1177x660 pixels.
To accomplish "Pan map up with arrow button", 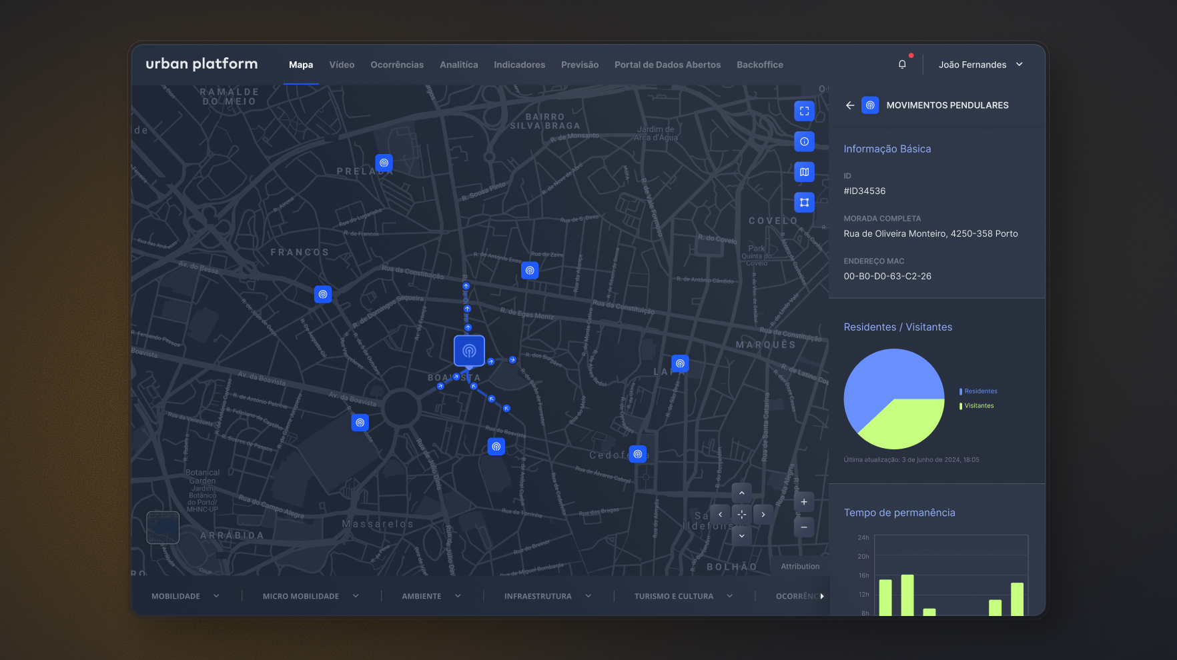I will click(x=741, y=493).
